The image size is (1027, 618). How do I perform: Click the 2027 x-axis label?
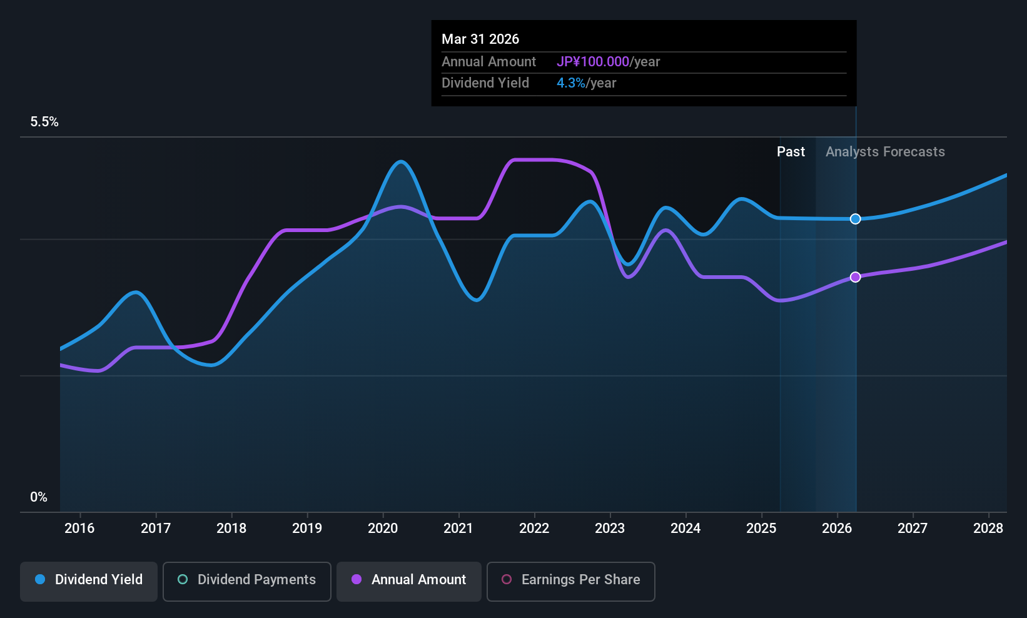point(913,529)
